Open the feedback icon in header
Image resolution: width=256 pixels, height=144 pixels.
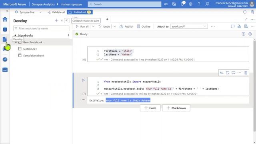pyautogui.click(x=207, y=4)
